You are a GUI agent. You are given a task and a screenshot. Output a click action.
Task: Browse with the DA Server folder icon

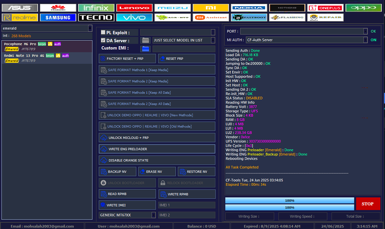point(145,40)
